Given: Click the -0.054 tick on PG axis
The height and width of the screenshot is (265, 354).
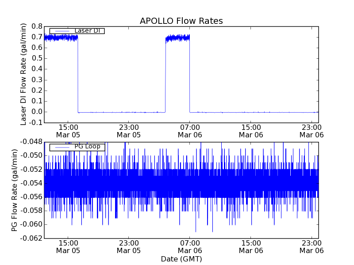Looking at the screenshot, I should click(x=31, y=183).
